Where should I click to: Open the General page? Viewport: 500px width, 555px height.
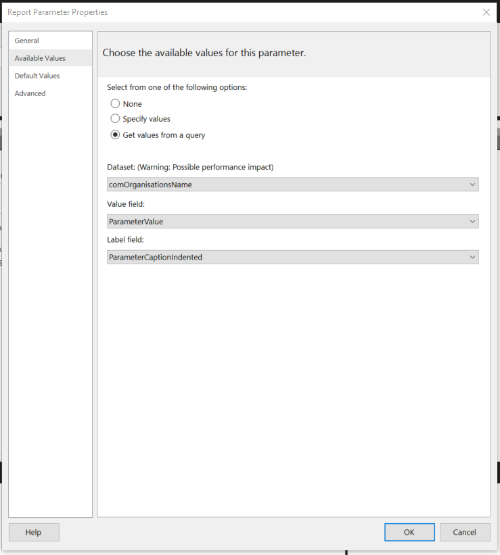pyautogui.click(x=50, y=41)
